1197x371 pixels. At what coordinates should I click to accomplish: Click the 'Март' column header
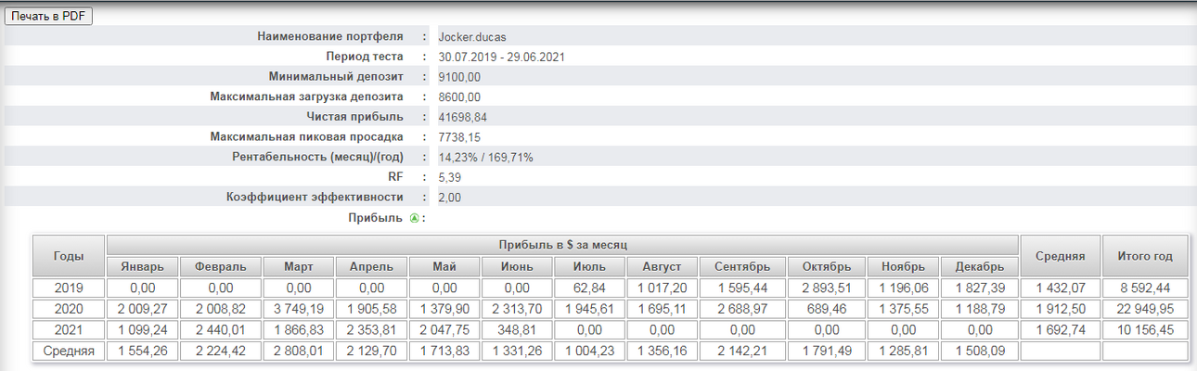(x=299, y=267)
